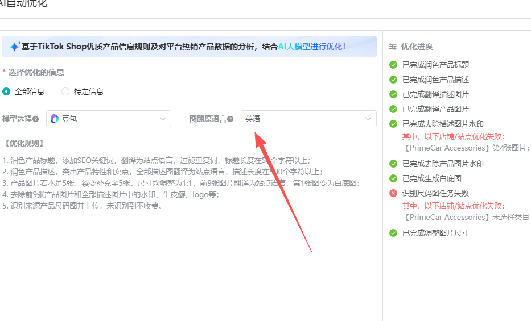Click the green check beside 已完成润色产品标题
The height and width of the screenshot is (321, 531).
[x=393, y=65]
